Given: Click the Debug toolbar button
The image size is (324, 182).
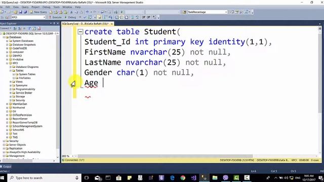Looking at the screenshot, I should click(70, 17).
